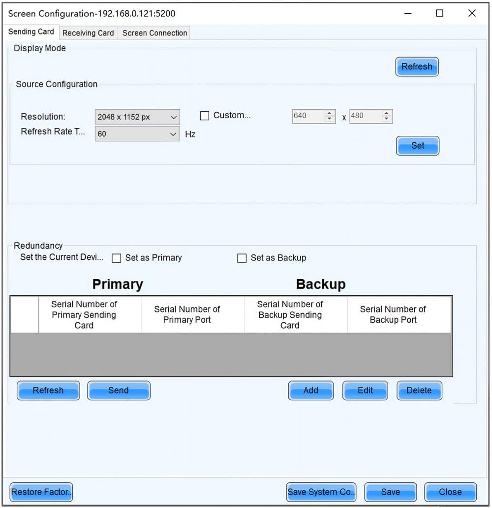
Task: Click Edit button in Redundancy section
Action: click(x=365, y=390)
